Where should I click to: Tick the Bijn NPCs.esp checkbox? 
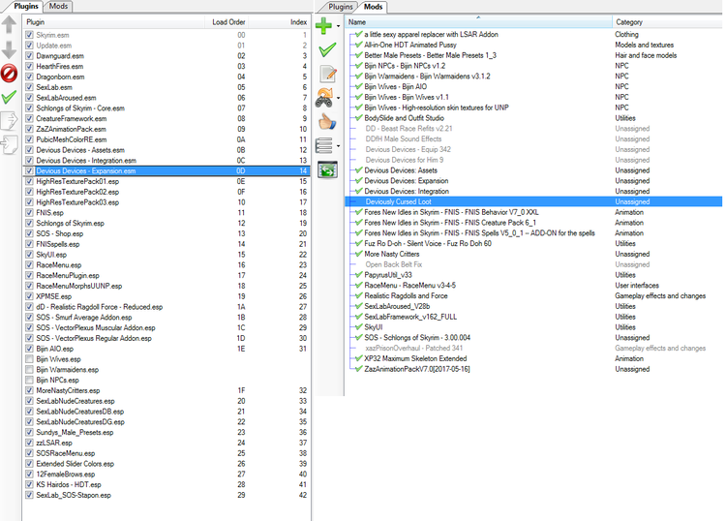point(29,380)
